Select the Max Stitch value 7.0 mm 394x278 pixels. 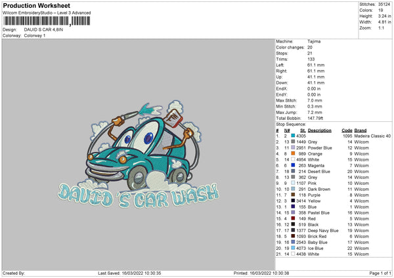tap(315, 100)
